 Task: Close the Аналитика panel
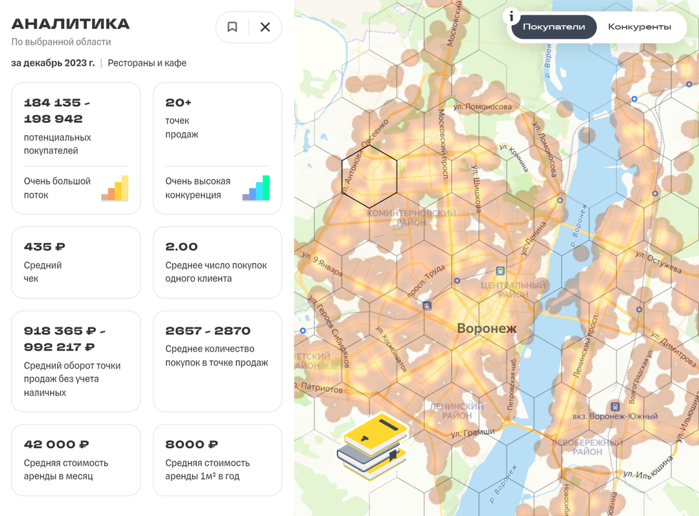pyautogui.click(x=265, y=27)
